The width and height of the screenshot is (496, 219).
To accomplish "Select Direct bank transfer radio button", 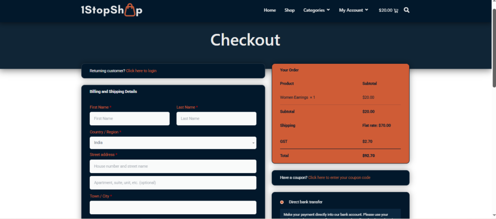I will coord(282,202).
